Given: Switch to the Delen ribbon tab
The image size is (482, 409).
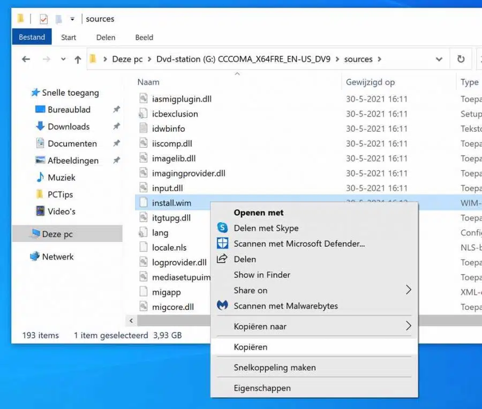Looking at the screenshot, I should pos(106,37).
